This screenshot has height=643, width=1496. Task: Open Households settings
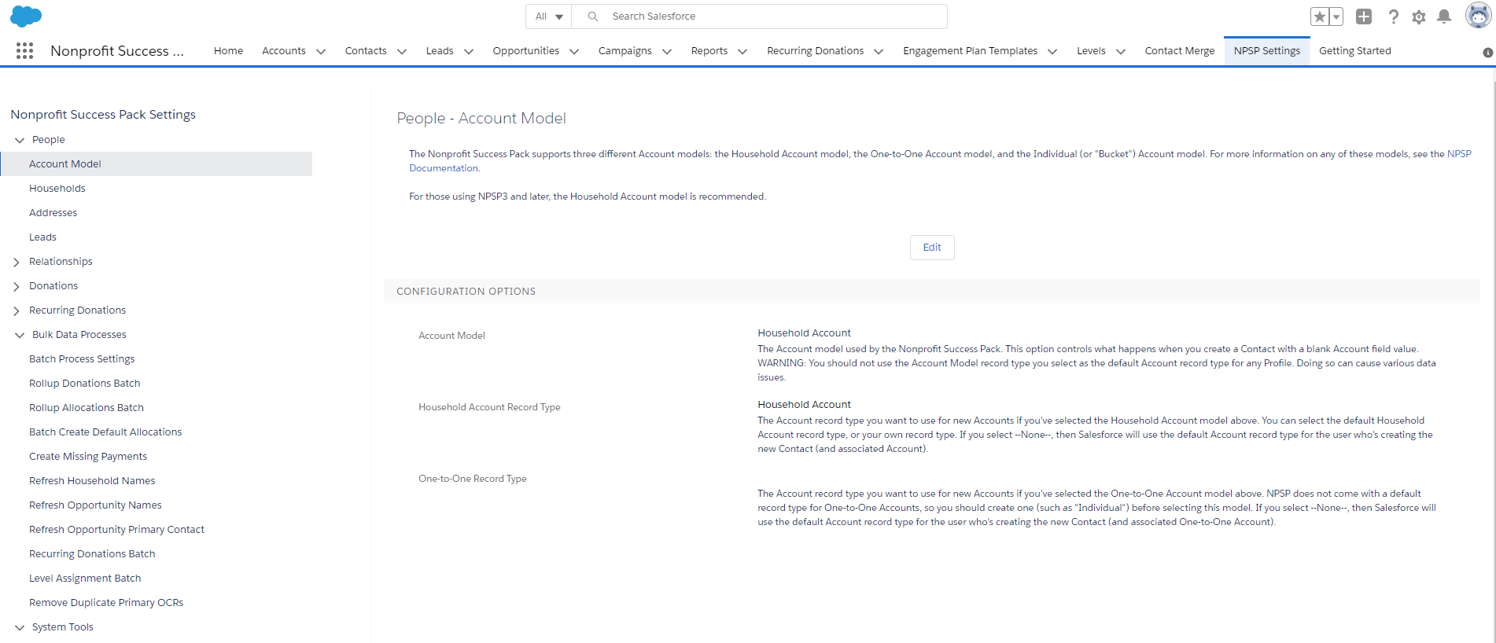pyautogui.click(x=57, y=189)
